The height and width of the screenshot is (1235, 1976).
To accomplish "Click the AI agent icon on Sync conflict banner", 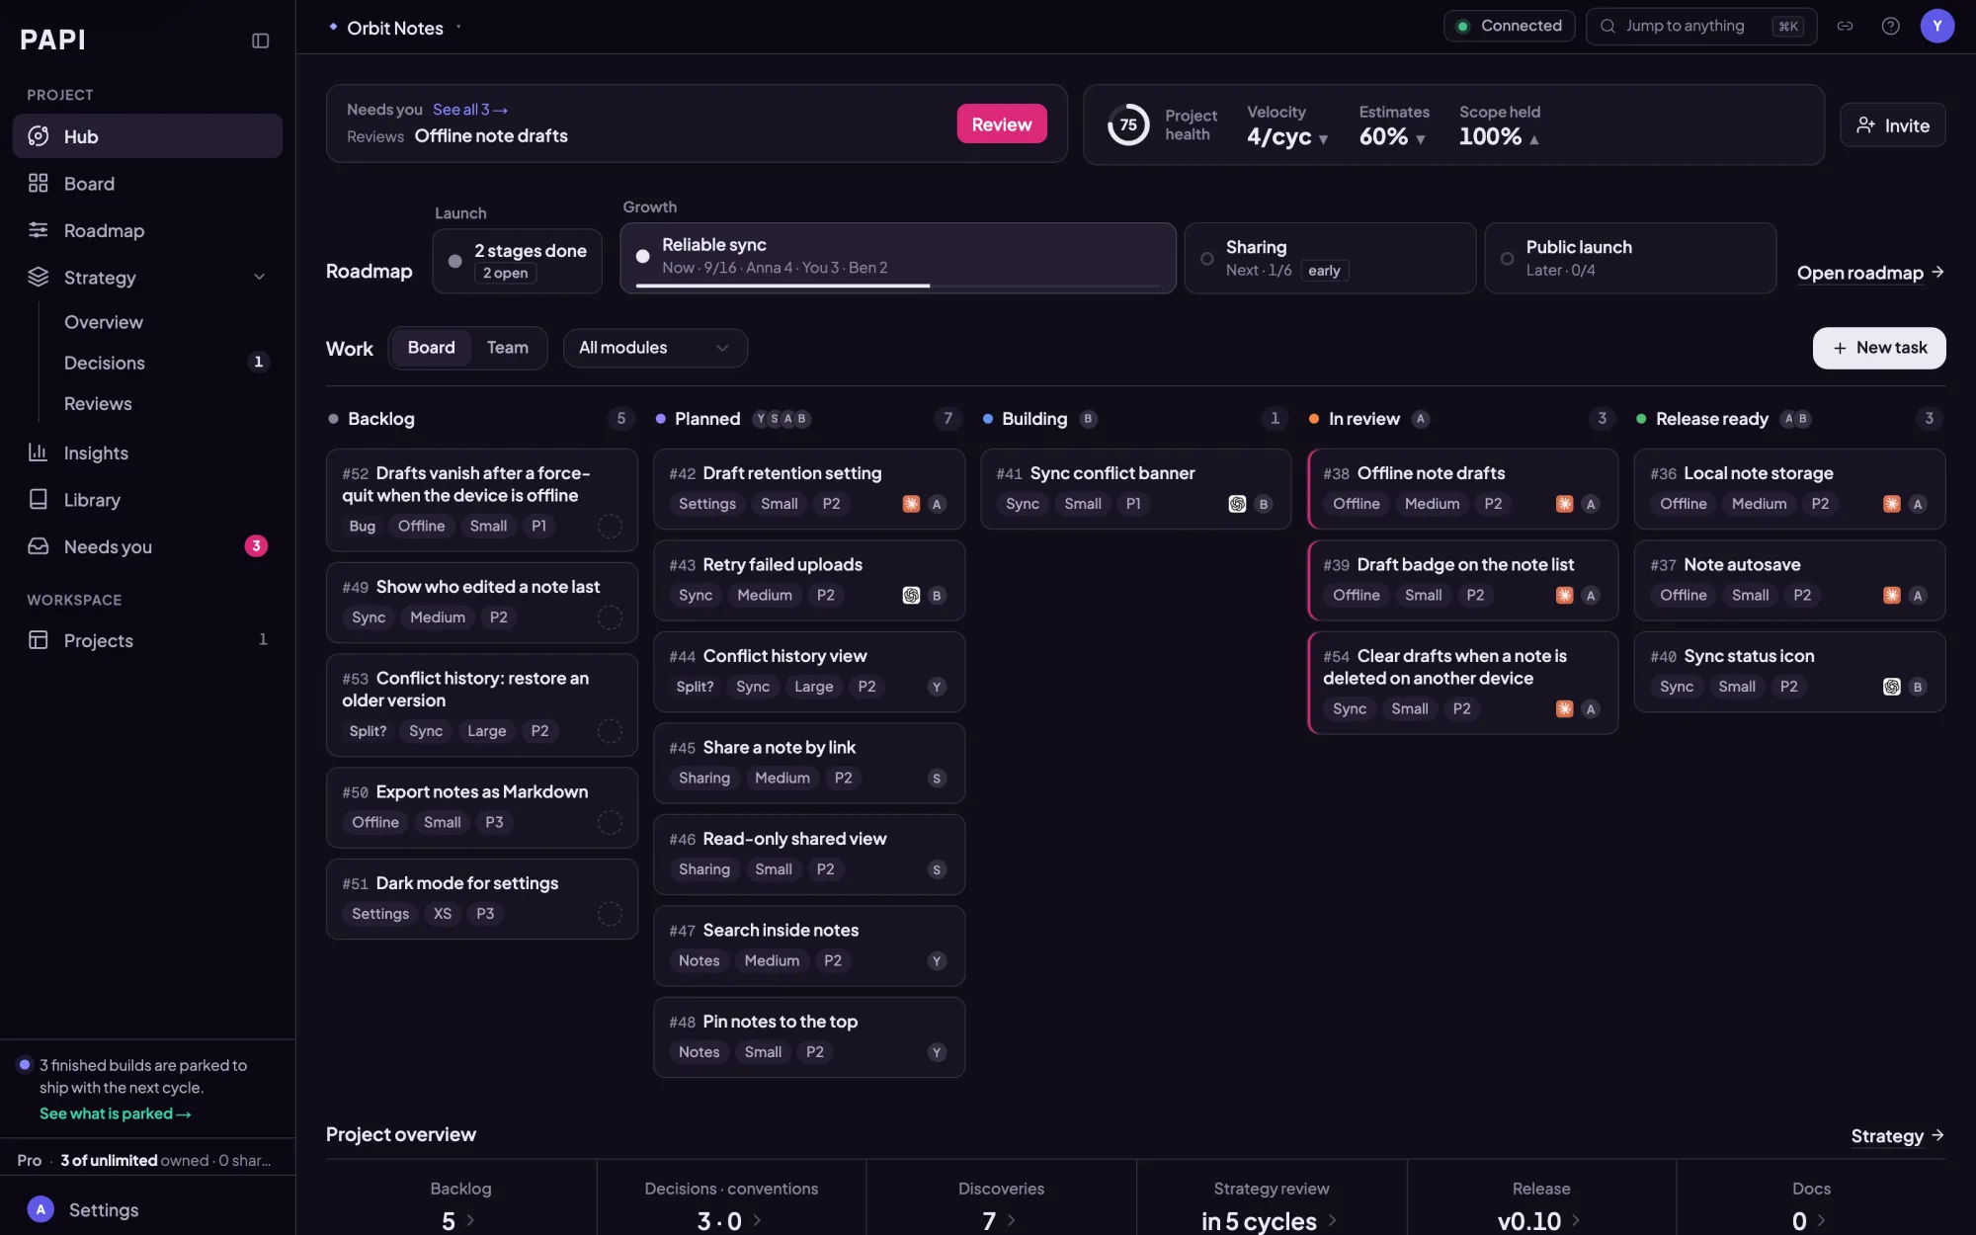I will [1237, 504].
